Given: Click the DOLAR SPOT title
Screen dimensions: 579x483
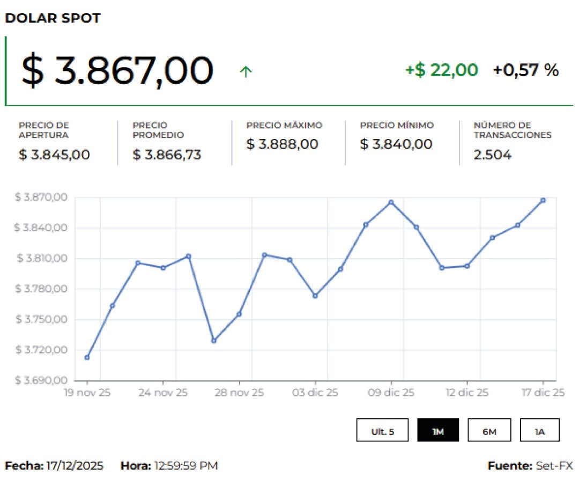Looking at the screenshot, I should point(53,18).
